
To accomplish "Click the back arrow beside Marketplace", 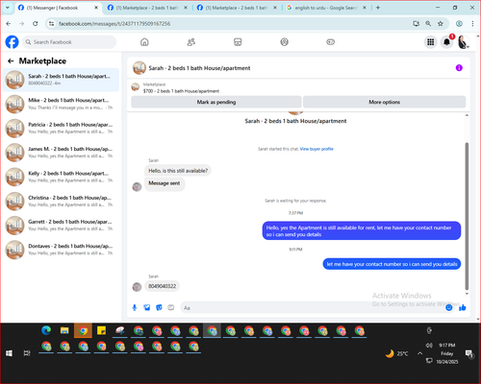I will point(11,60).
